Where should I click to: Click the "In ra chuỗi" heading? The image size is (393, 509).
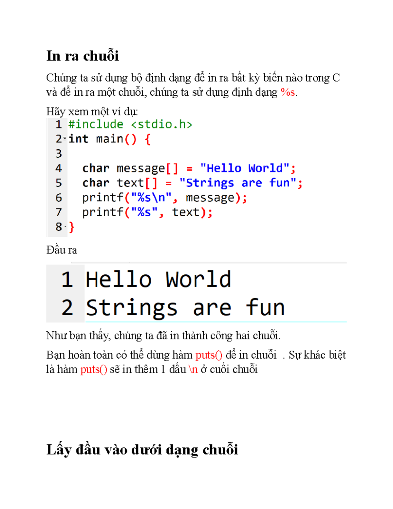[82, 56]
